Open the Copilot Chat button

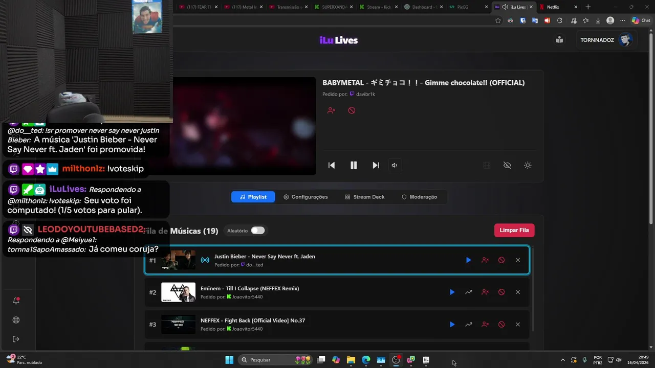point(640,20)
